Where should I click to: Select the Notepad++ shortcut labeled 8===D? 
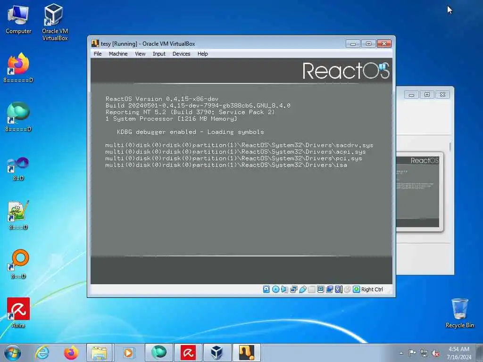18,215
